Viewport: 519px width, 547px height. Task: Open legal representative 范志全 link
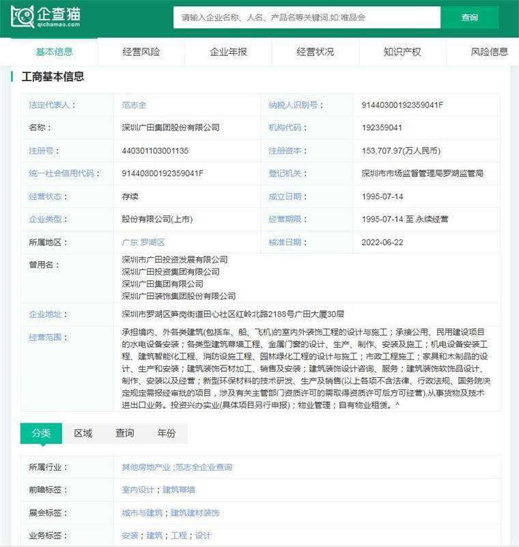134,105
